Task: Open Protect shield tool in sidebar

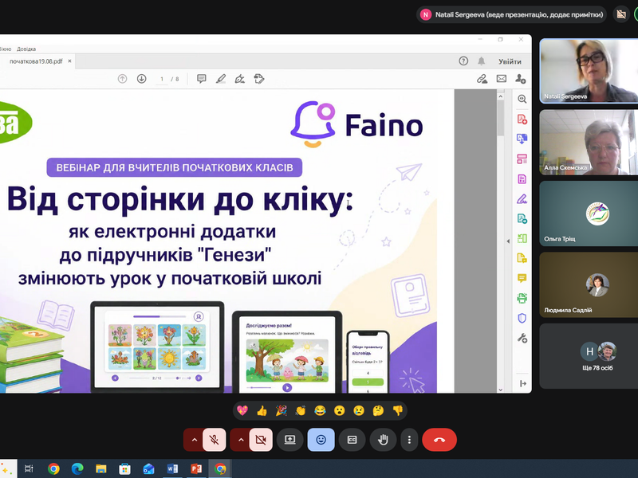Action: click(x=522, y=318)
